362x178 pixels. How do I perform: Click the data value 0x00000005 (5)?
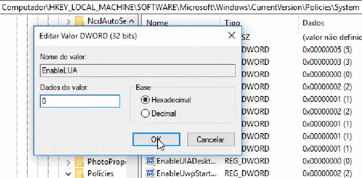327,50
